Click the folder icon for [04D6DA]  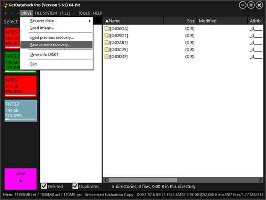(106, 28)
